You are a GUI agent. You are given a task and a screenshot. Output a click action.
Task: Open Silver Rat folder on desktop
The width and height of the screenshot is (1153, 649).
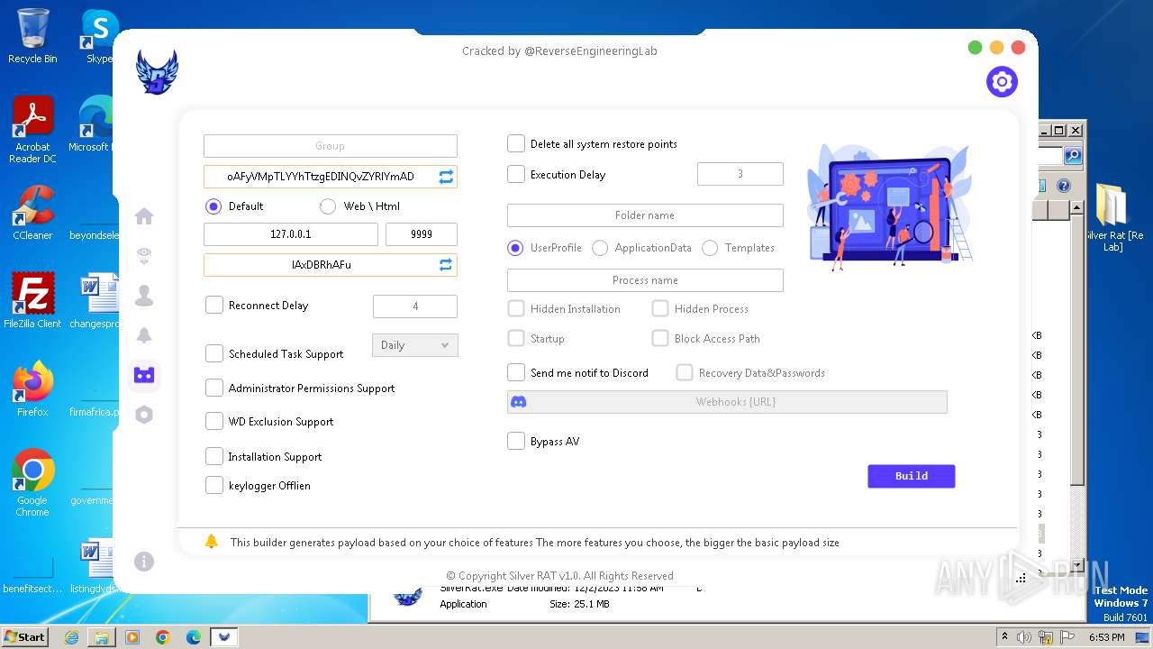point(1112,217)
